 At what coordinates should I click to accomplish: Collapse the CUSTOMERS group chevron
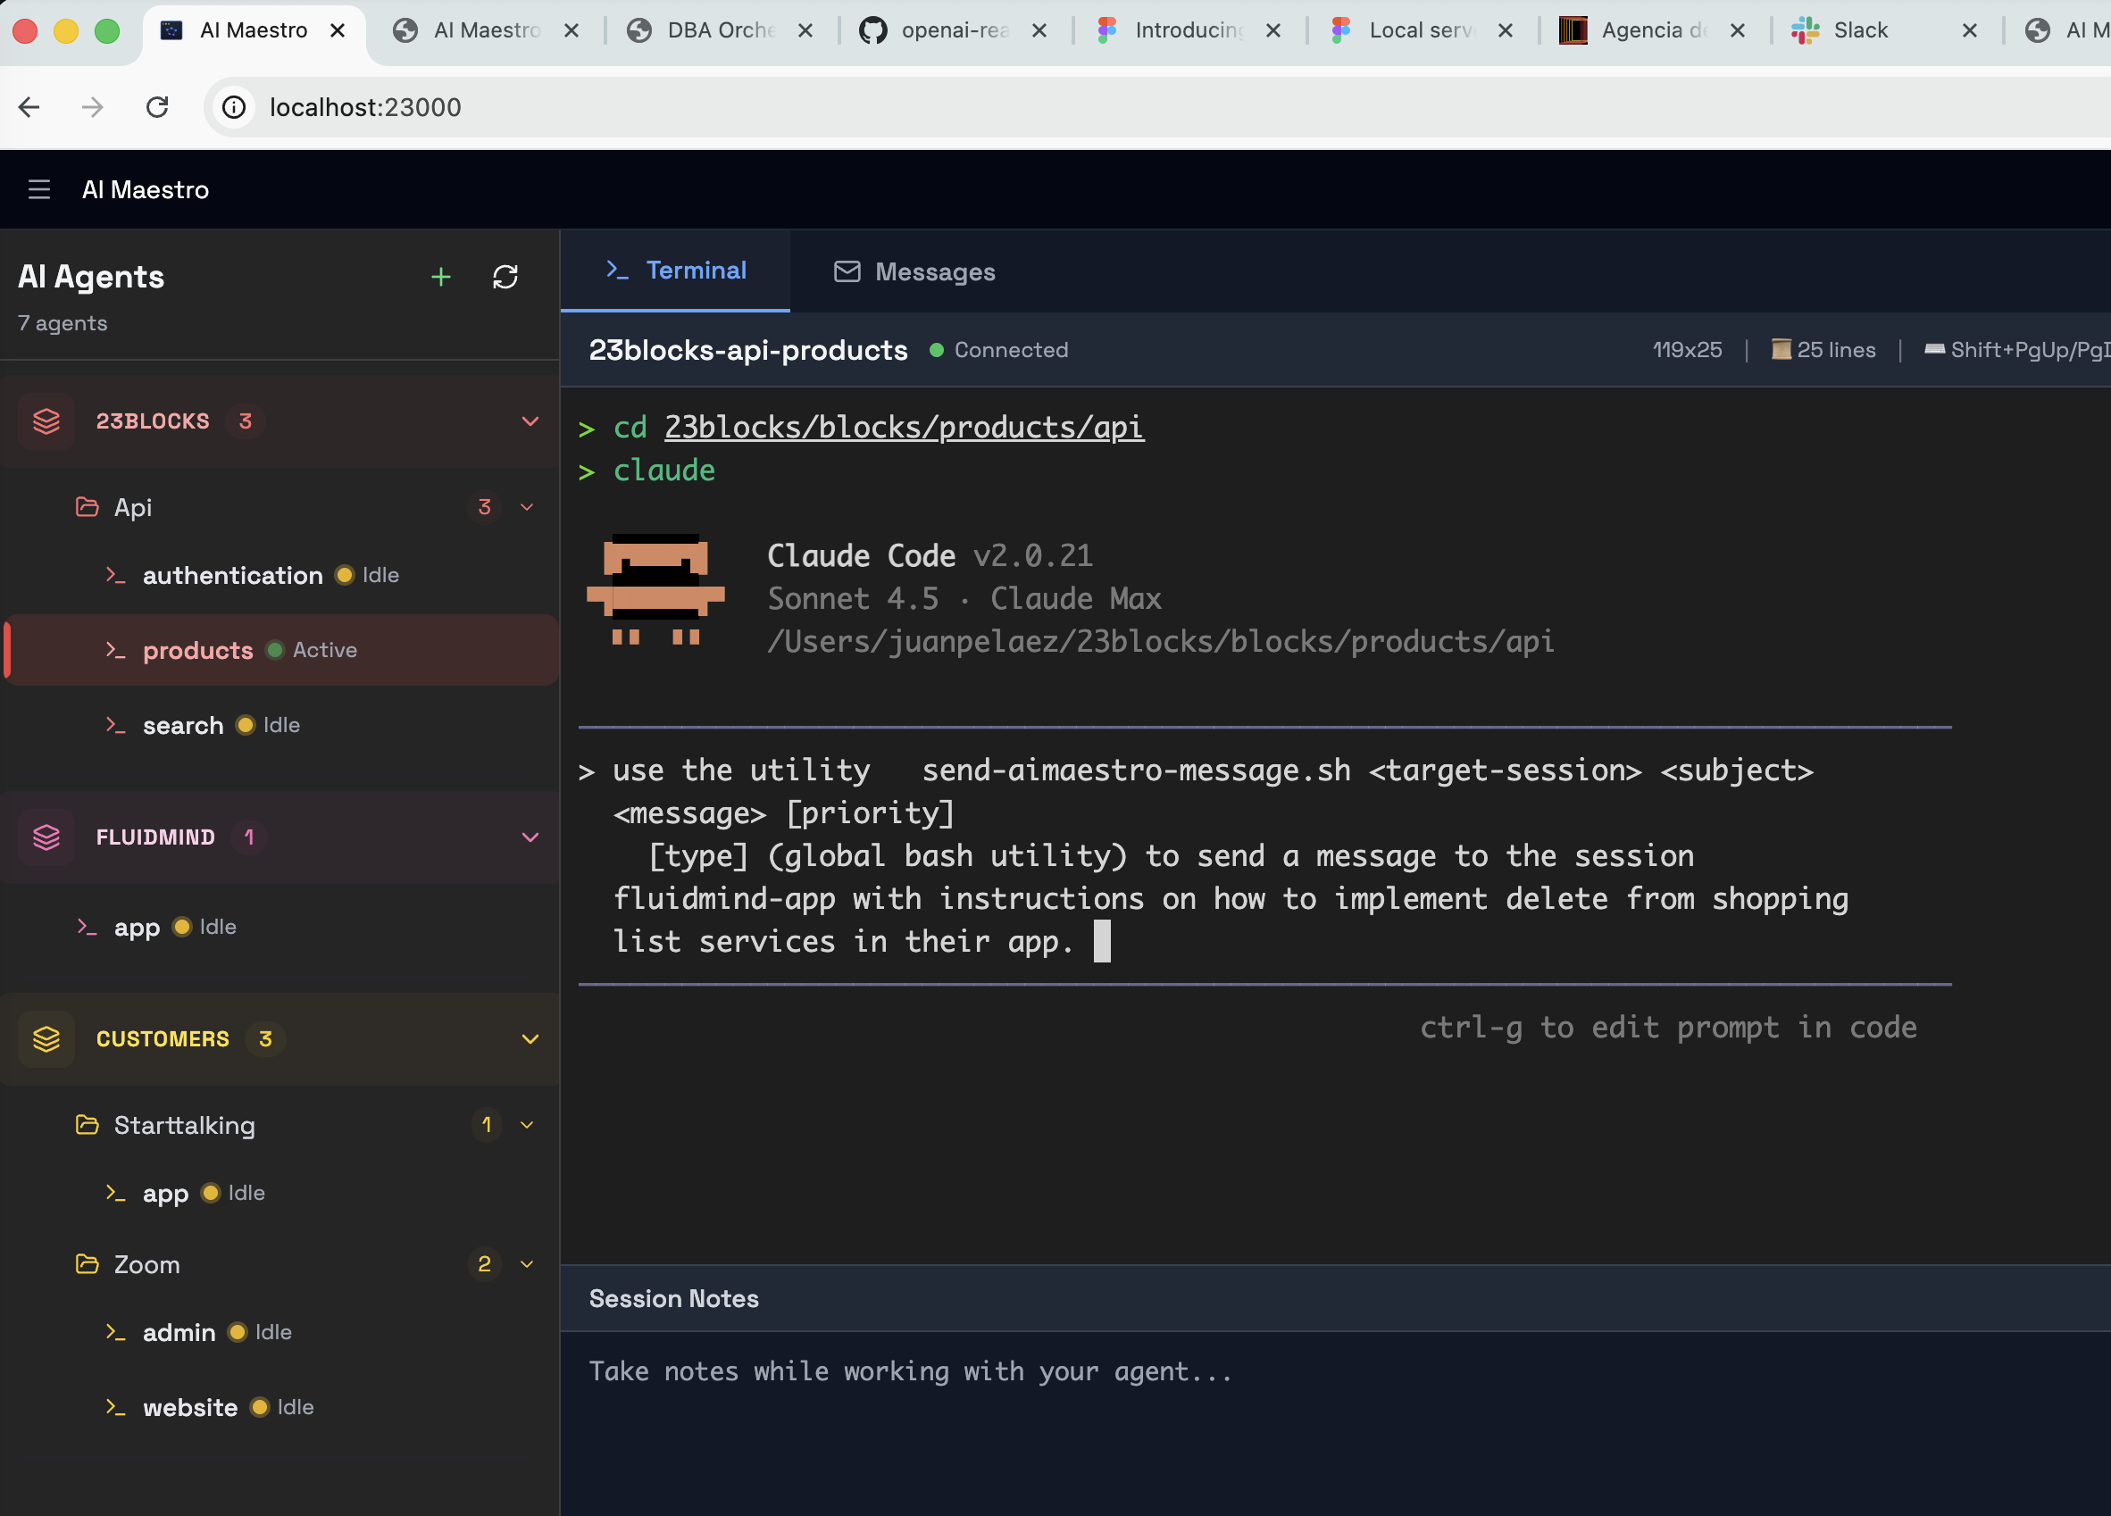click(530, 1038)
